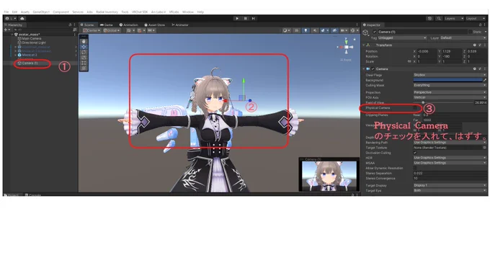490x276 pixels.
Task: Click the Inspector panel tab
Action: (x=372, y=25)
